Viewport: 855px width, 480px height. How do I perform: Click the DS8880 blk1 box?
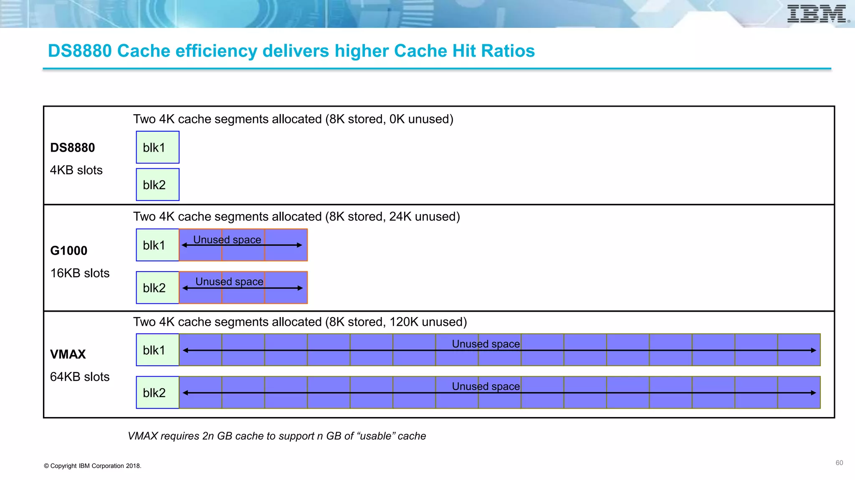158,147
